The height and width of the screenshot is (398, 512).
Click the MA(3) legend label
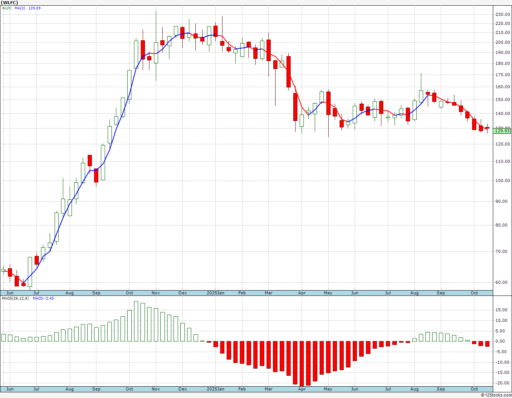coord(20,8)
